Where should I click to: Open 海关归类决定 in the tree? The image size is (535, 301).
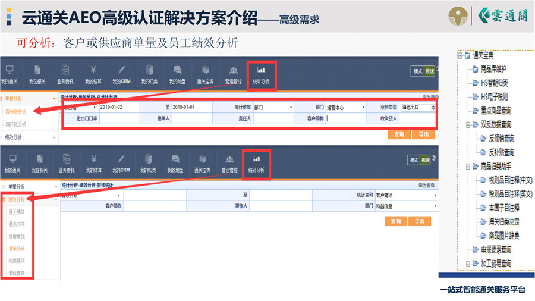tap(504, 222)
